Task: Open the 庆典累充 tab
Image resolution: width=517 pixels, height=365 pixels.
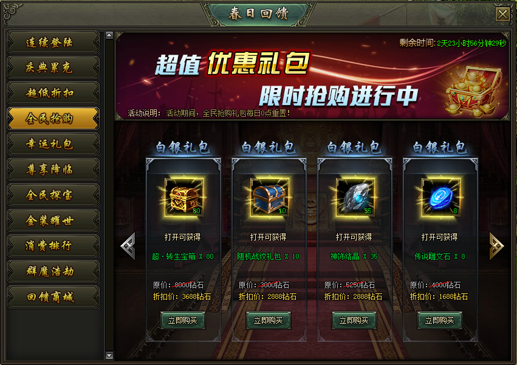Action: tap(53, 67)
